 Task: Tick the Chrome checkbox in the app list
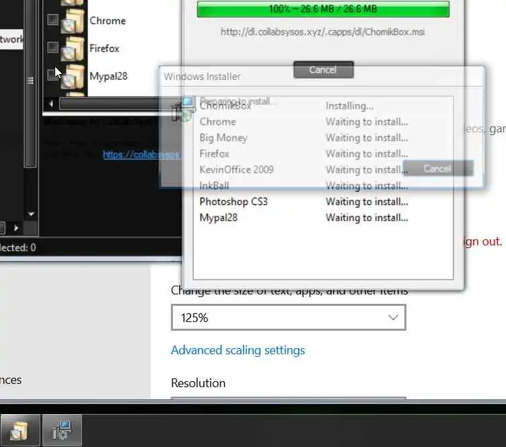(53, 20)
